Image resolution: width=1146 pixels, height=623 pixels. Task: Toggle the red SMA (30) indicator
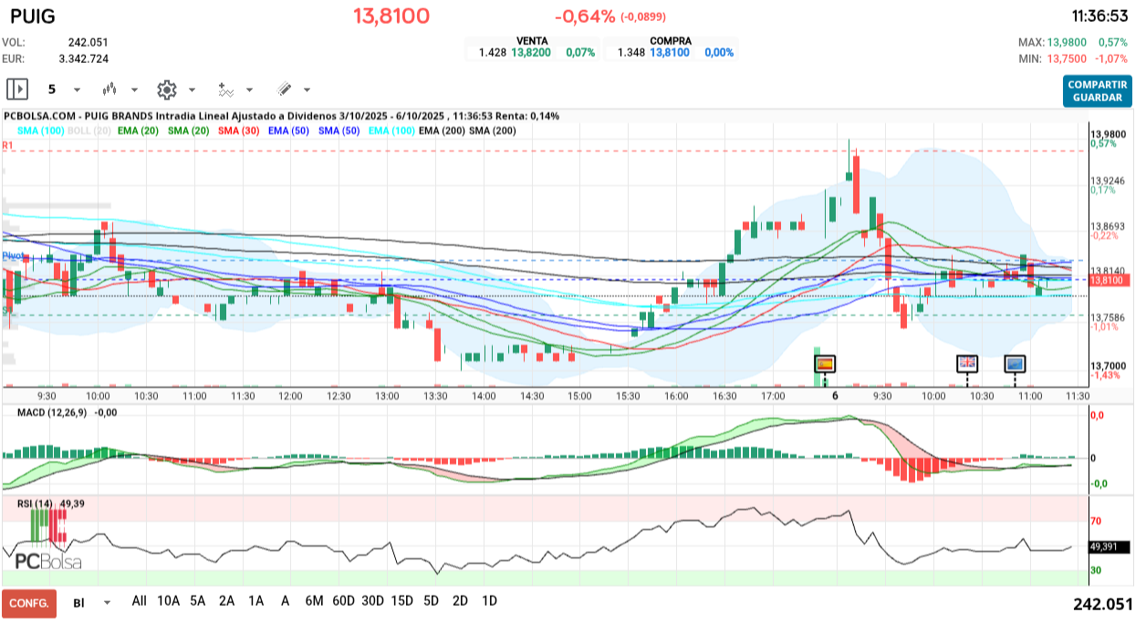coord(239,131)
